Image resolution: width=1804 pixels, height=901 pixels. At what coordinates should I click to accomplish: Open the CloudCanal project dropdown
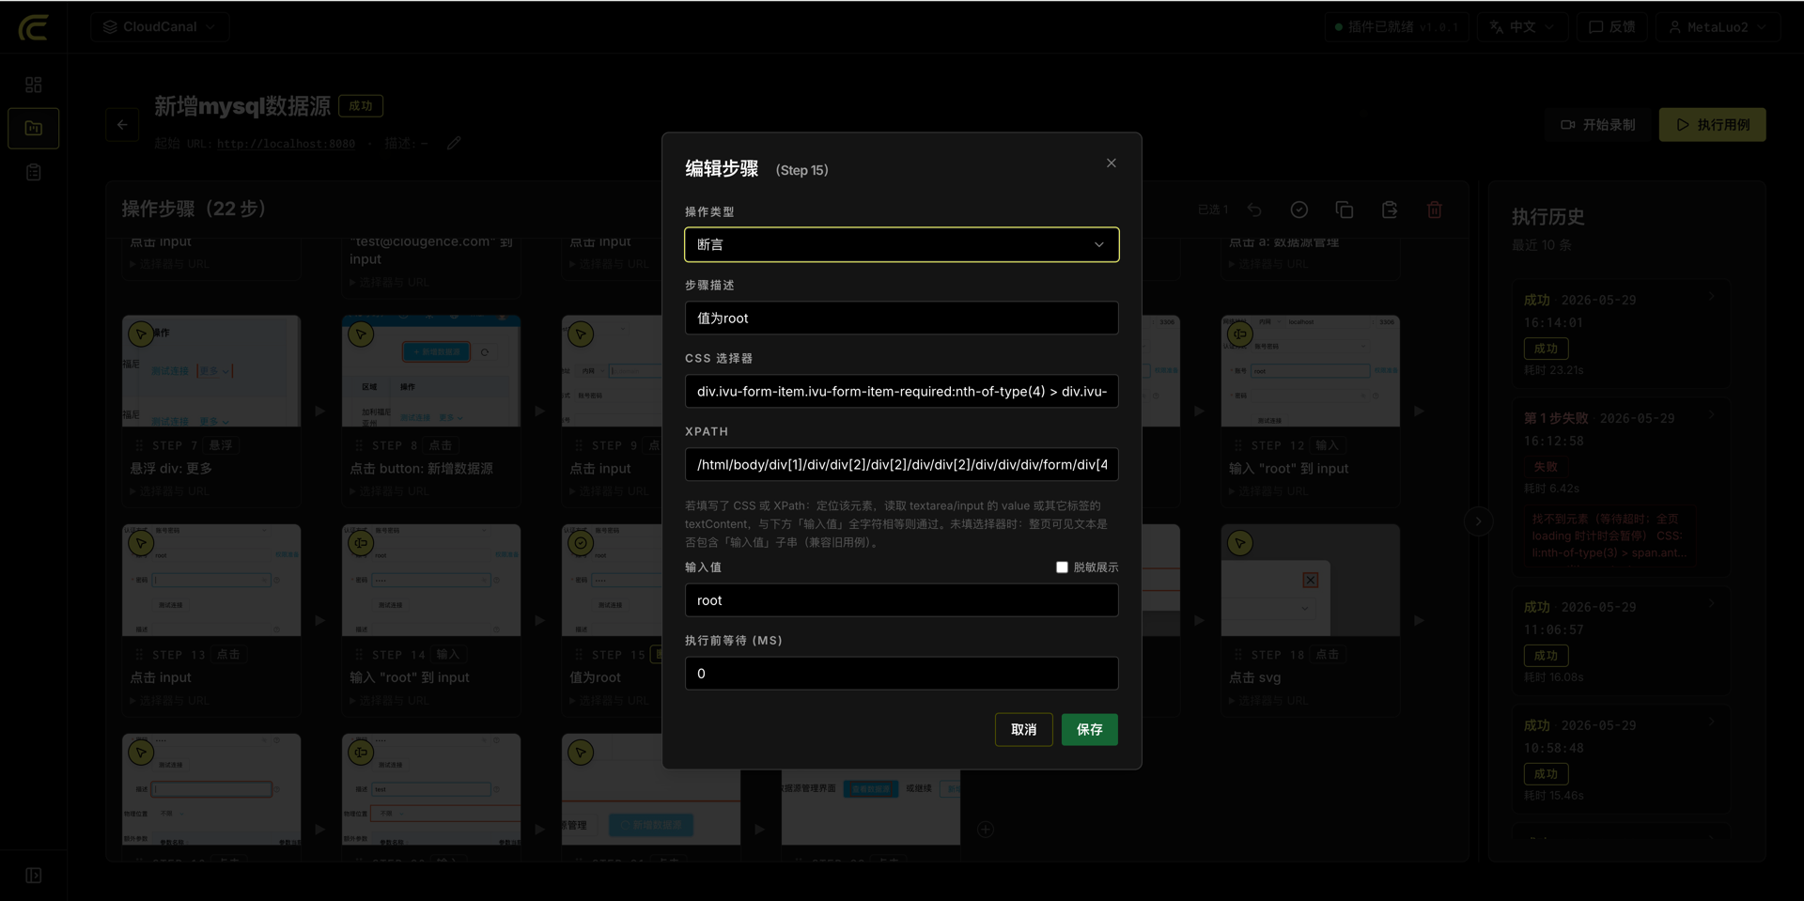160,27
